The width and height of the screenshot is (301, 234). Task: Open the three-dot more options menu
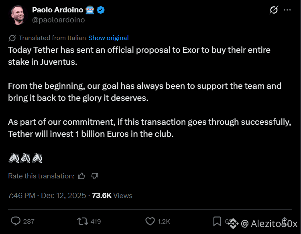pos(287,10)
